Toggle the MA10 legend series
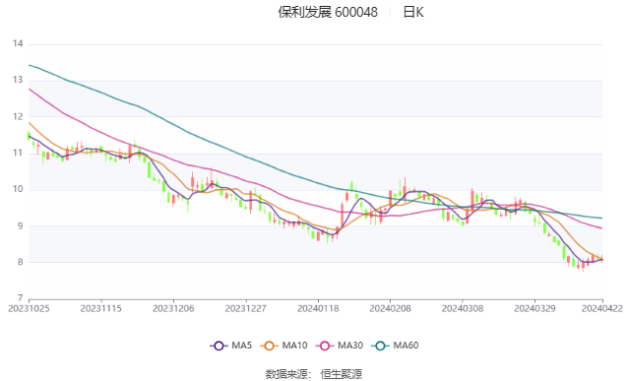The width and height of the screenshot is (627, 381). tap(283, 346)
